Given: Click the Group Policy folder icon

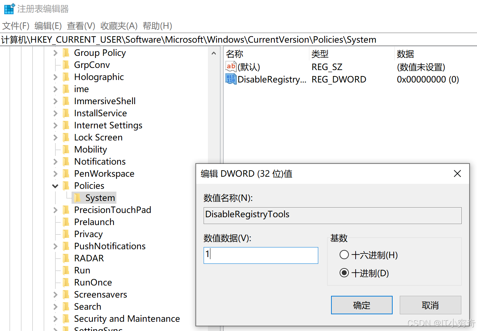Looking at the screenshot, I should point(66,53).
